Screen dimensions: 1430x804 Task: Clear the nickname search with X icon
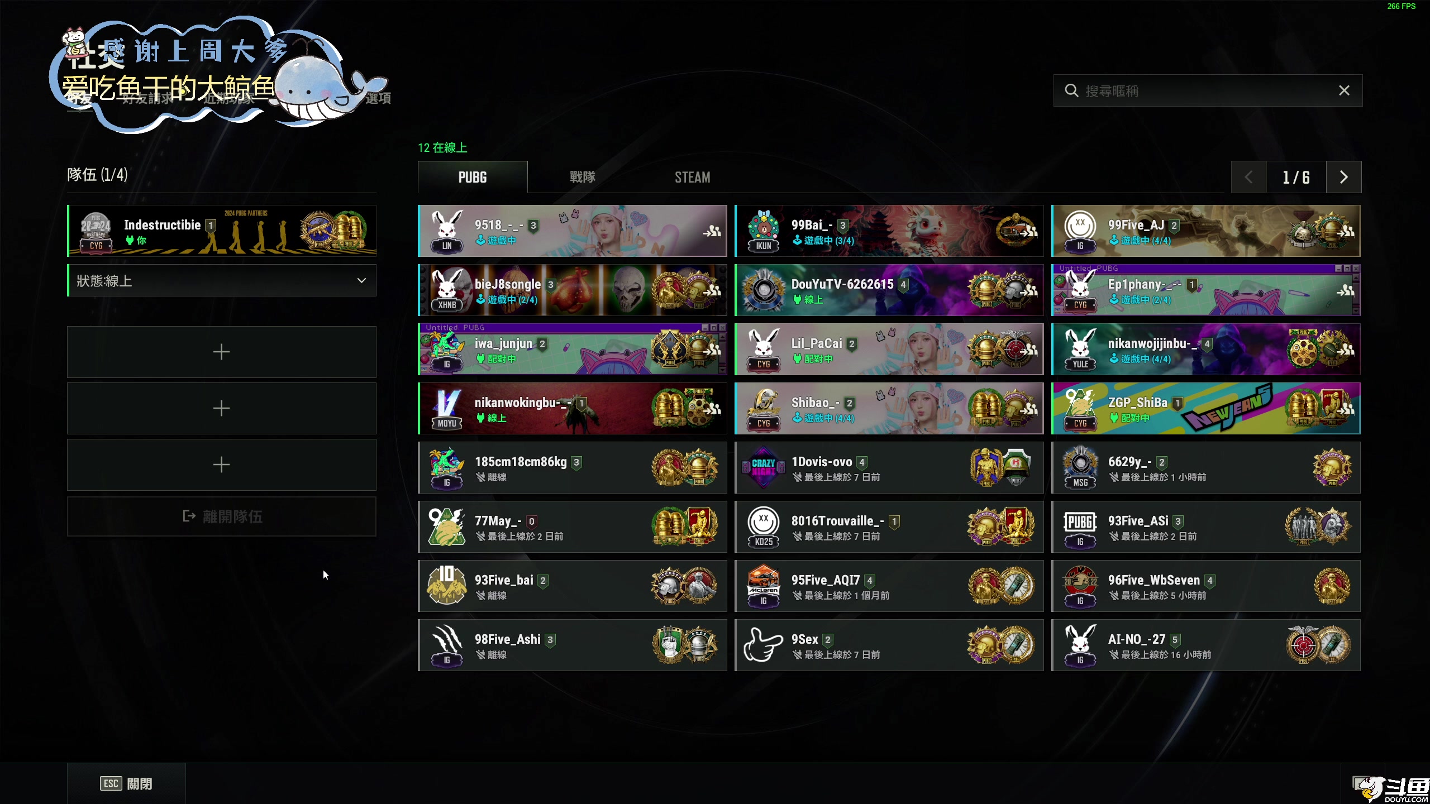tap(1344, 90)
